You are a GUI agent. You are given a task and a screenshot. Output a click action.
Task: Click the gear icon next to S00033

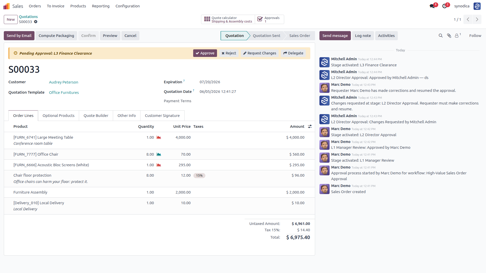point(36,22)
